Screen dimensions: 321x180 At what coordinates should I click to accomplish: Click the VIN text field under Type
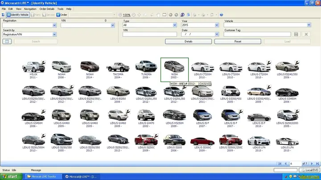pyautogui.click(x=150, y=34)
